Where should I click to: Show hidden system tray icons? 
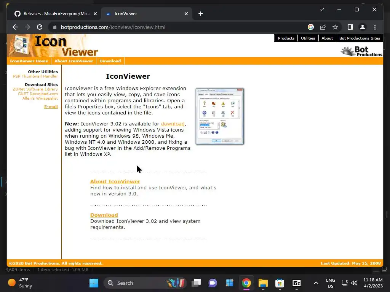316,283
